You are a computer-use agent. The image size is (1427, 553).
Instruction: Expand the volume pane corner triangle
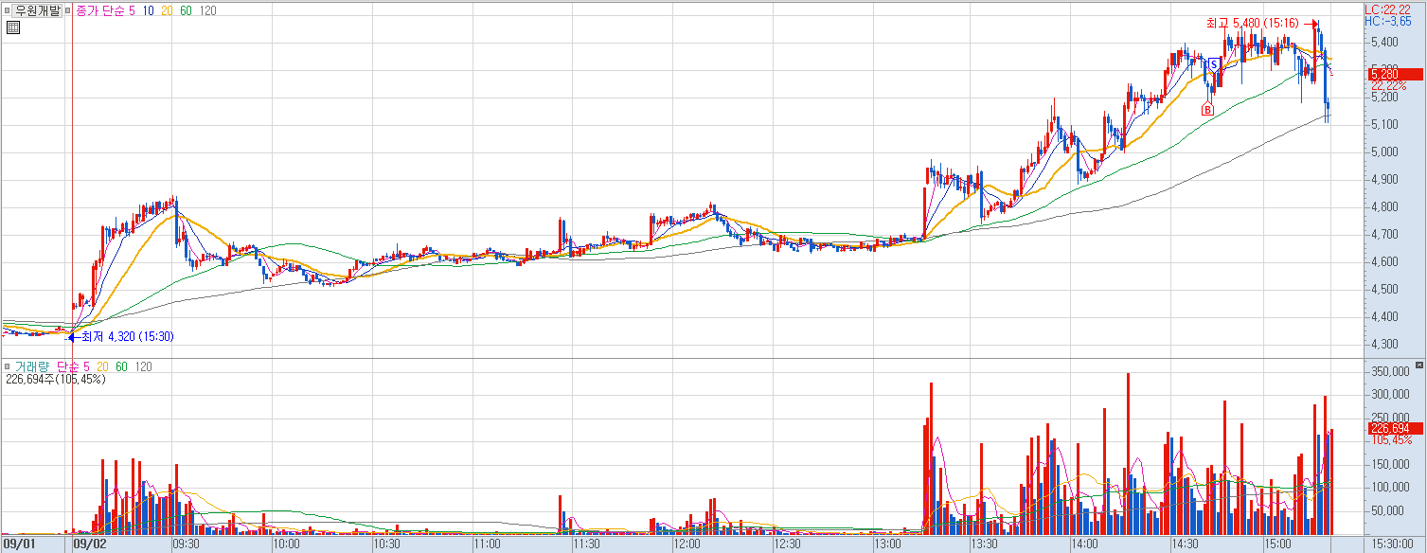click(1418, 366)
